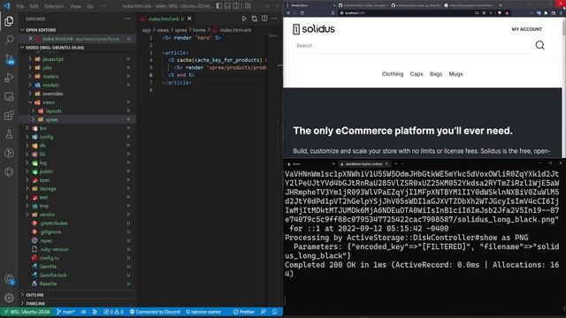Open the Explorer view in activity bar
566x318 pixels.
click(9, 21)
